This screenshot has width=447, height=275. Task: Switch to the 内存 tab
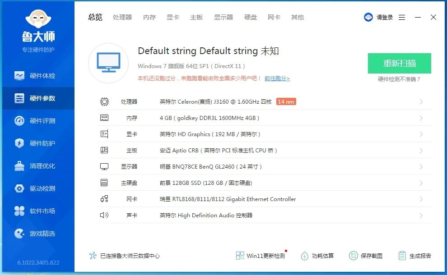149,17
